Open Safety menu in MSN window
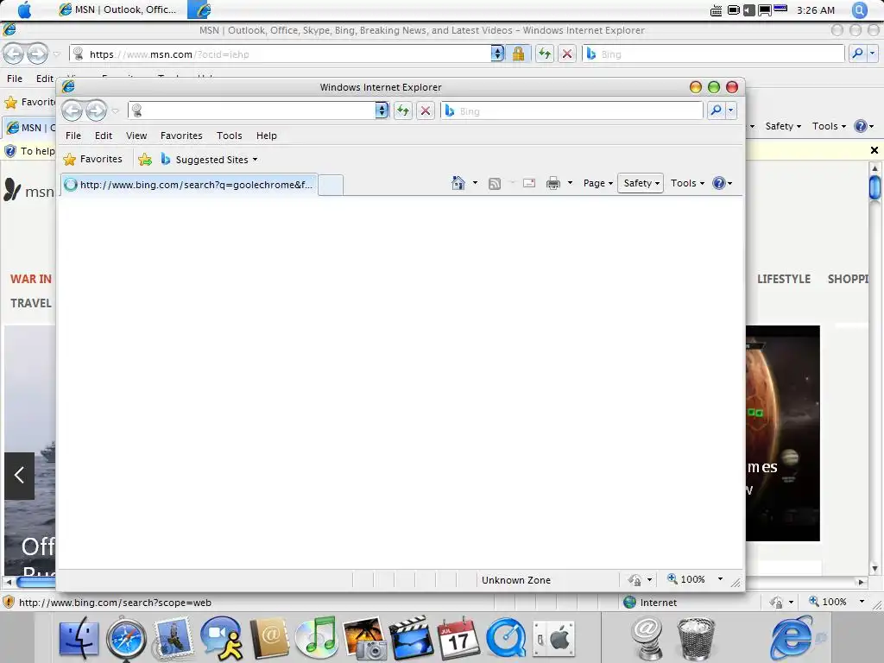 coord(783,126)
